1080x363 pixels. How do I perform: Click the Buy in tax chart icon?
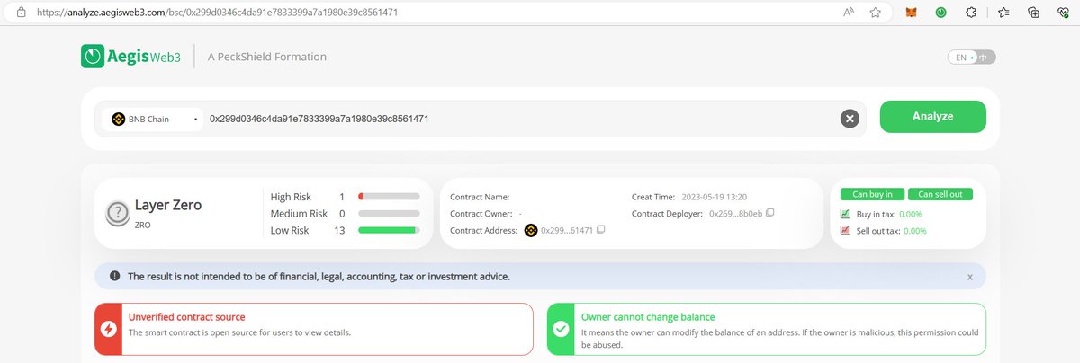click(x=844, y=214)
